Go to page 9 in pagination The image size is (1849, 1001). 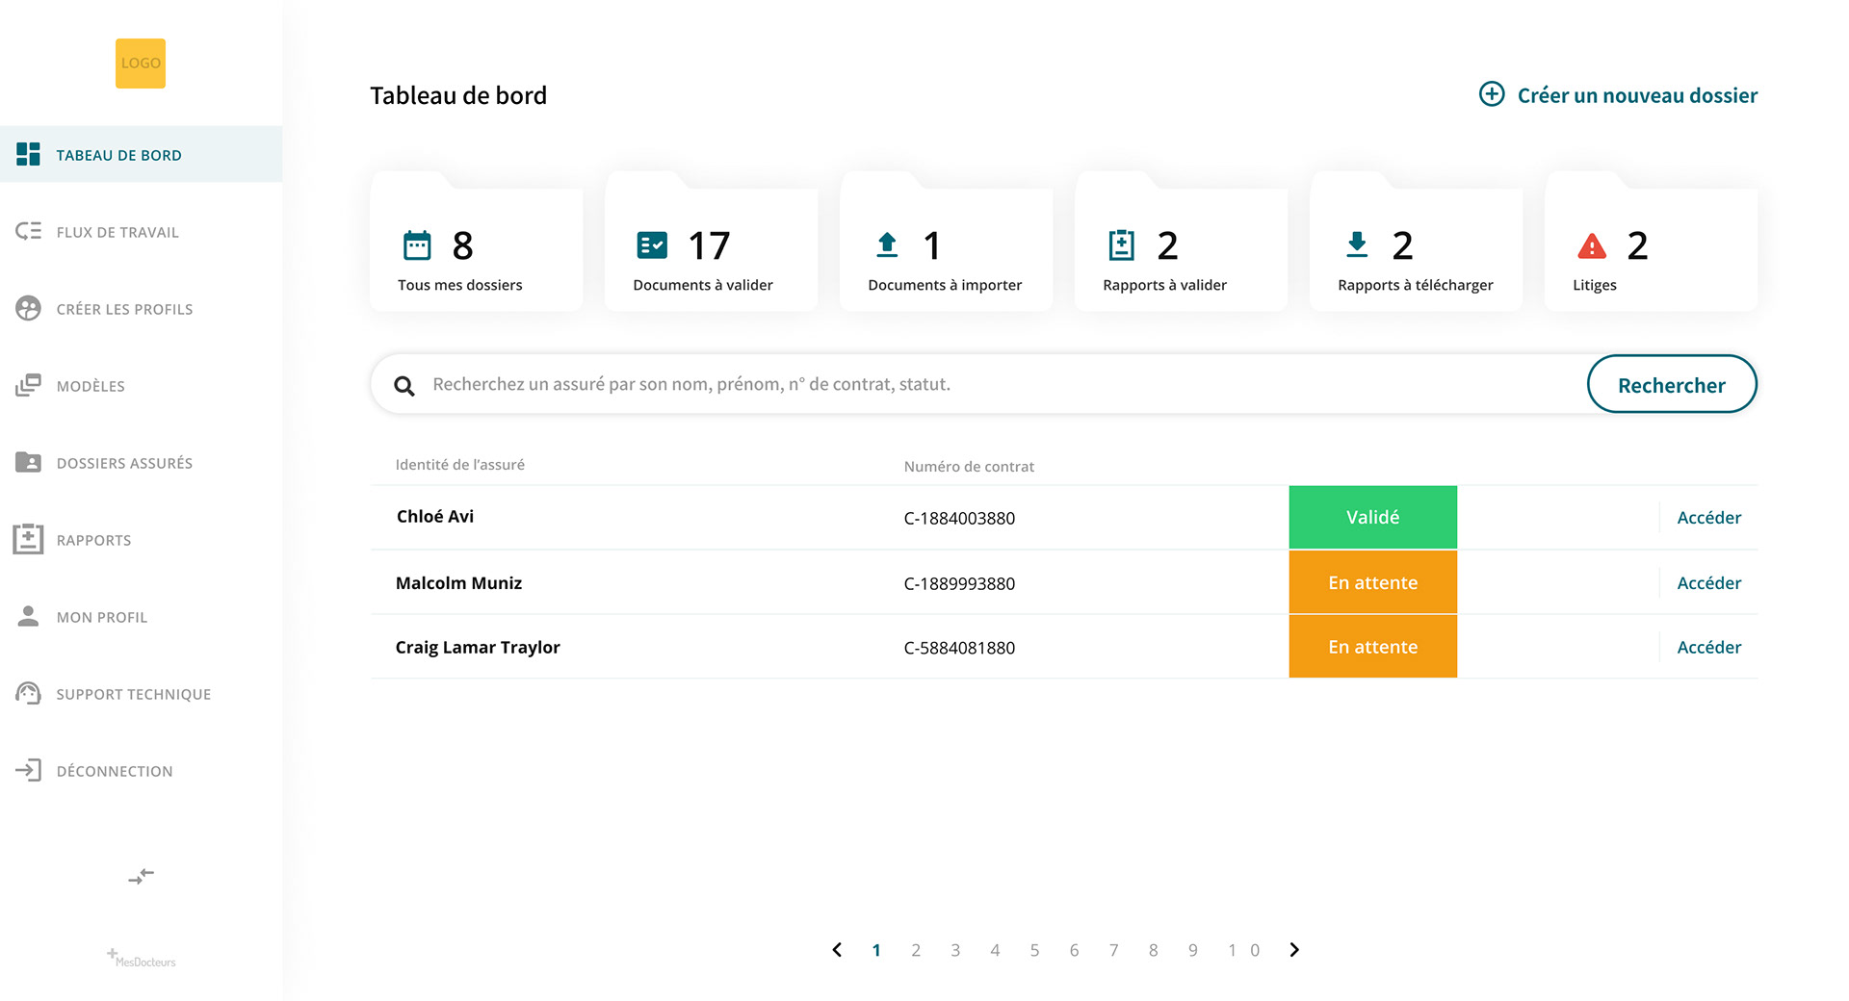point(1192,951)
